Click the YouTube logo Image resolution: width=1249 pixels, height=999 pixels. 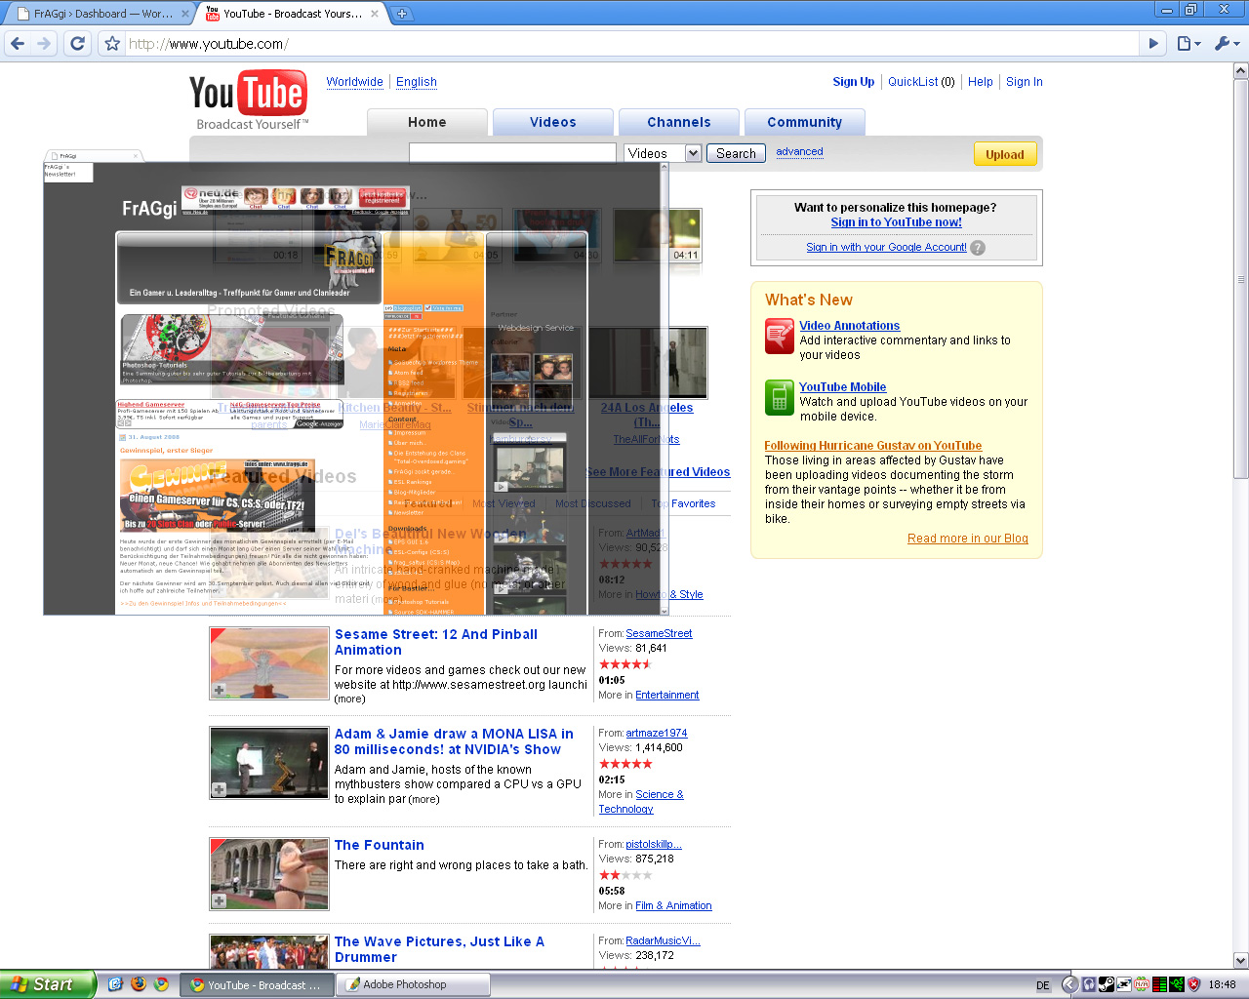click(x=249, y=100)
